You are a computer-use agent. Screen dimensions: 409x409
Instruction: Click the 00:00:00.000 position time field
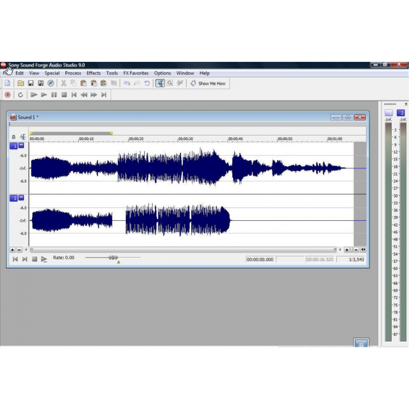(260, 259)
